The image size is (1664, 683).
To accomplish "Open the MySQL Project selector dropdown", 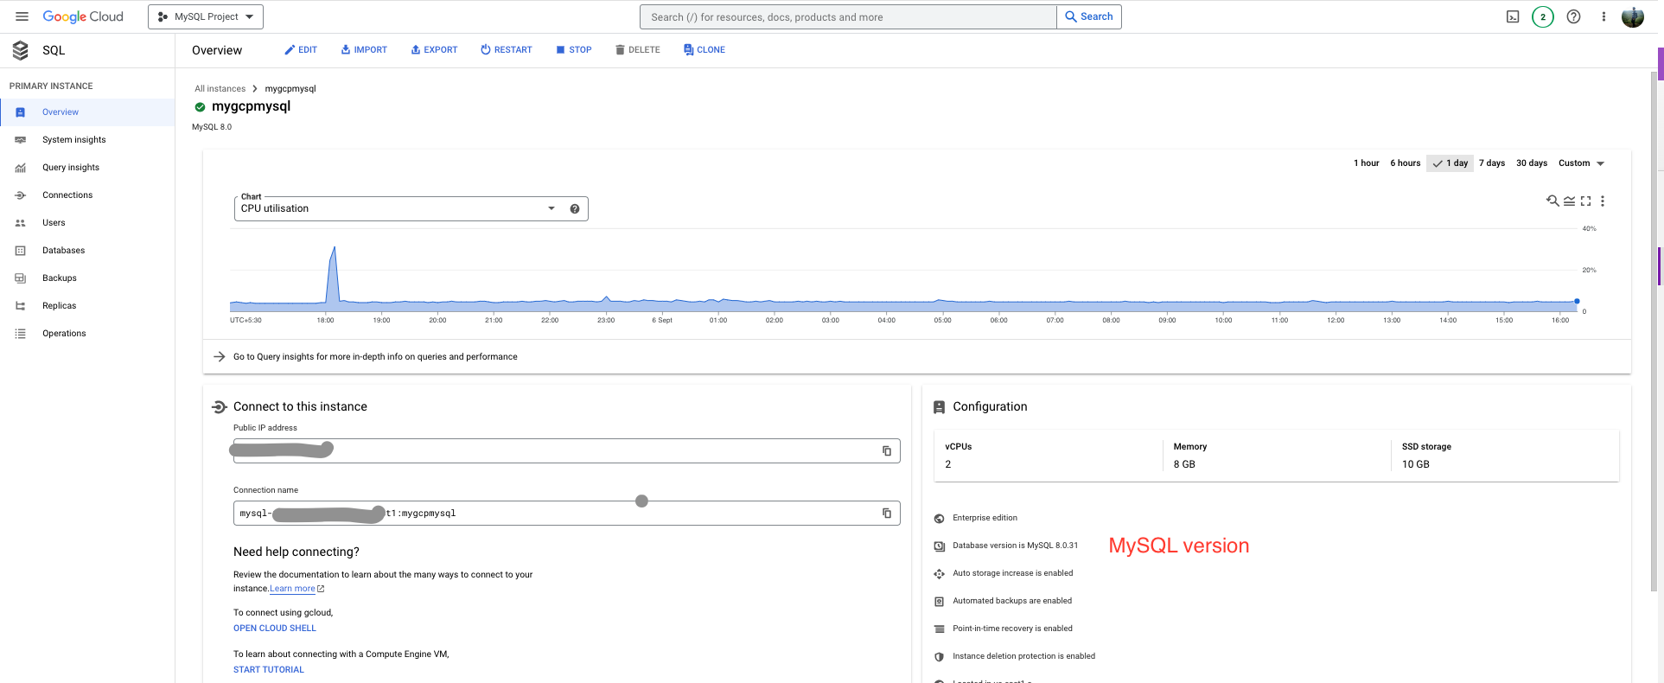I will pyautogui.click(x=206, y=16).
